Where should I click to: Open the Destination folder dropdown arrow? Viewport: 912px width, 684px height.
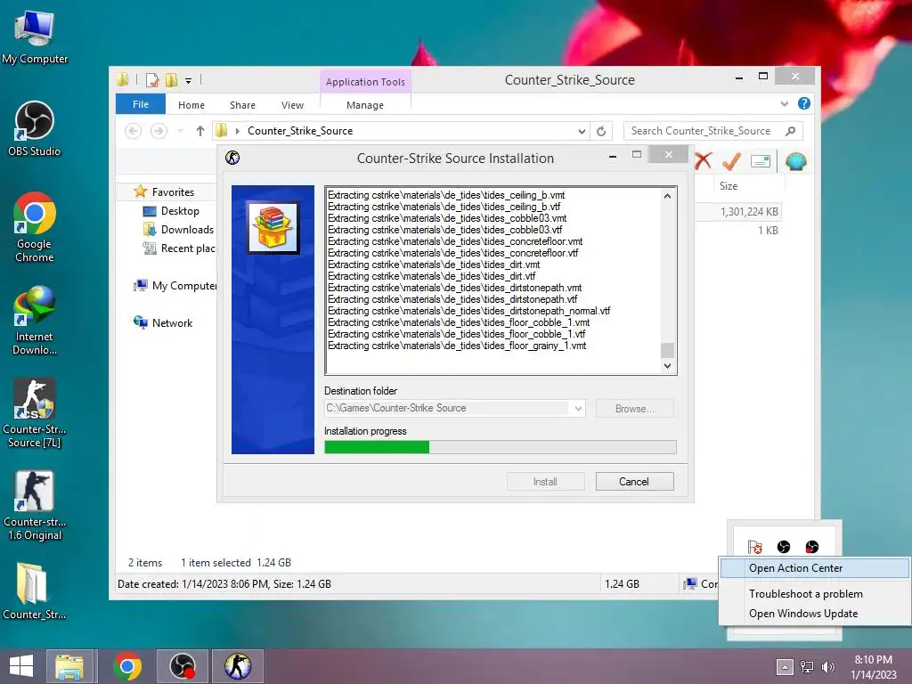(578, 408)
